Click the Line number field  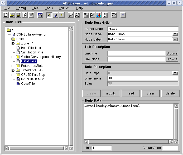click(x=102, y=148)
